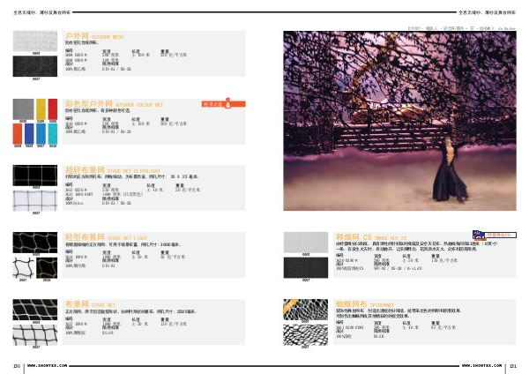The height and width of the screenshot is (374, 529).
Task: Click page number 131 in the footer
Action: coord(514,364)
